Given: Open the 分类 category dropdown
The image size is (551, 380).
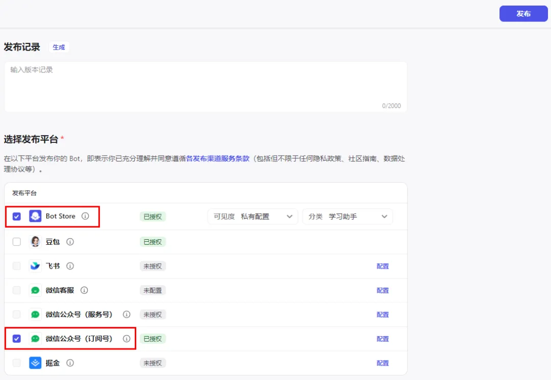Looking at the screenshot, I should coord(347,216).
